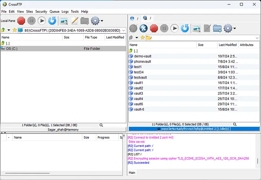Click the local pane pause button
The width and height of the screenshot is (261, 180).
(32, 21)
